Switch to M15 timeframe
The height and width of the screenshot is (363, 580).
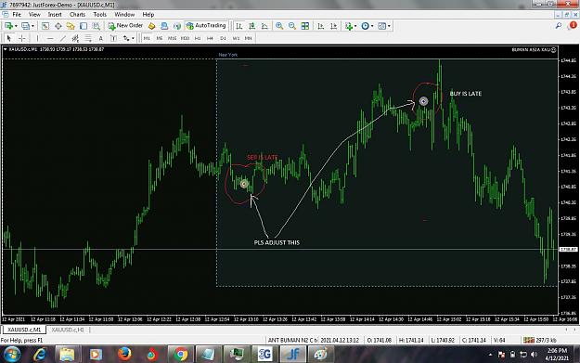coord(172,38)
